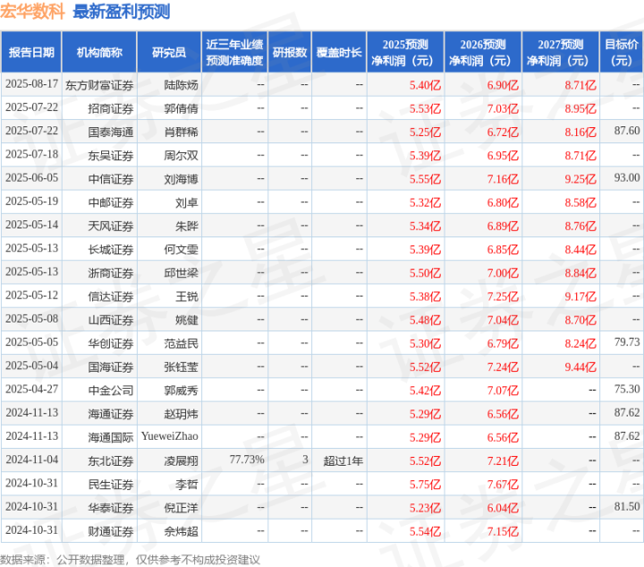
Task: Click target price 93.00
Action: (627, 177)
